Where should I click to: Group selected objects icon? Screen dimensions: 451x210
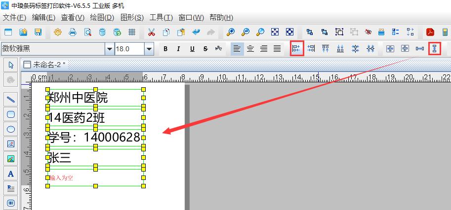339,32
